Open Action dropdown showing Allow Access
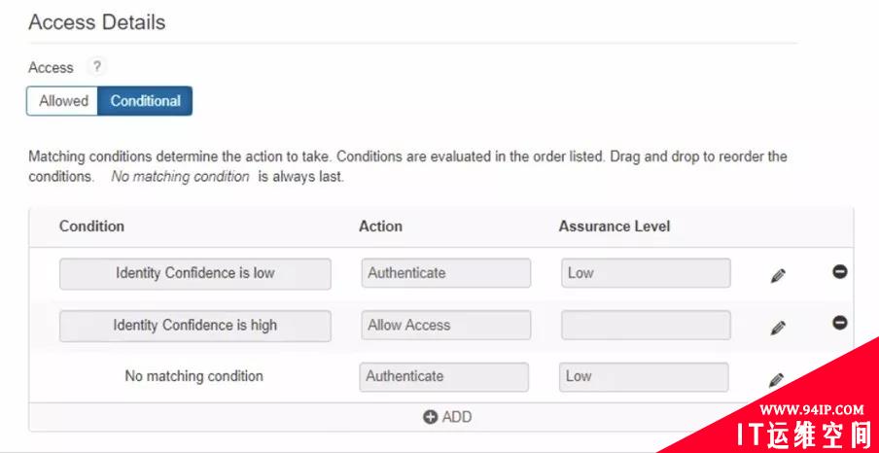The height and width of the screenshot is (453, 879). [x=445, y=326]
